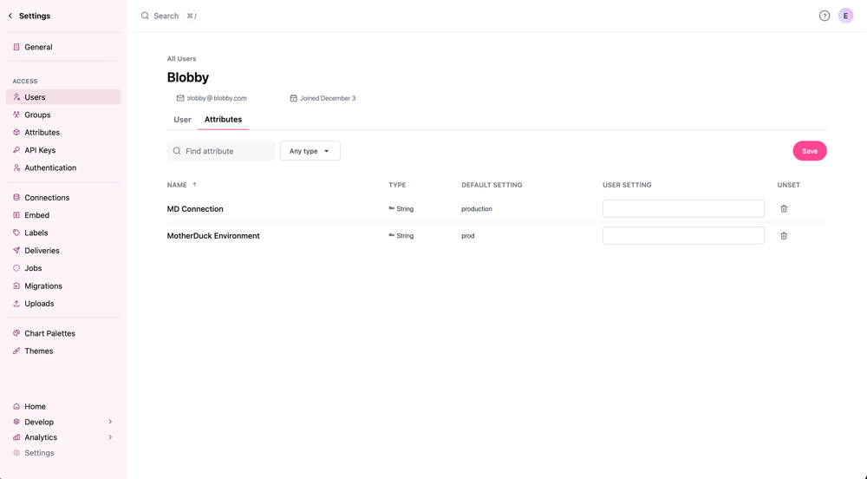Click the Groups sidebar icon
Image resolution: width=867 pixels, height=479 pixels.
(x=16, y=115)
